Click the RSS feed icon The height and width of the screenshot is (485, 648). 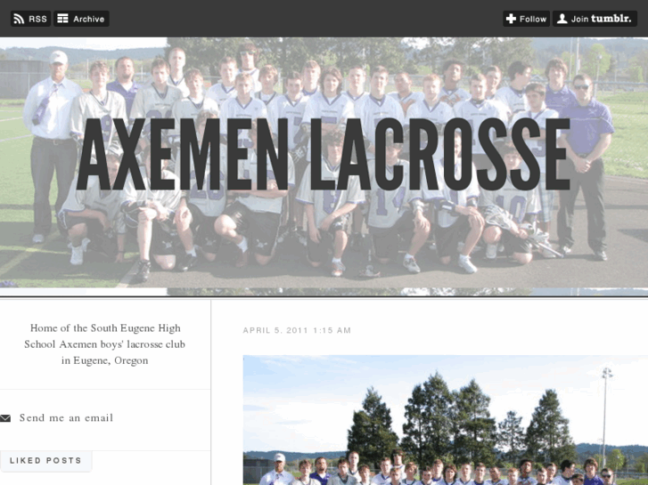tap(19, 19)
